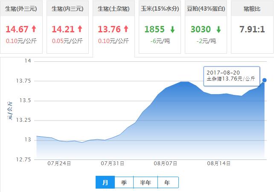Select the 半年 time range button
This screenshot has width=274, height=192.
tap(146, 182)
